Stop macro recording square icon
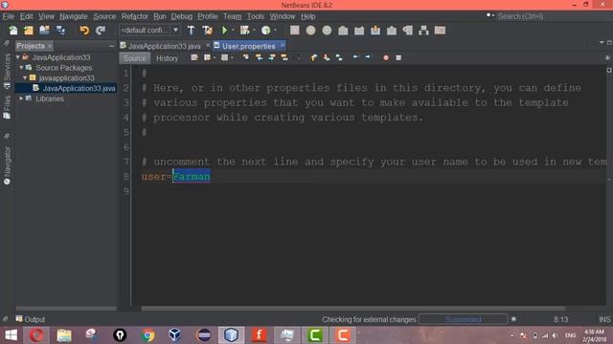This screenshot has height=344, width=613. (x=398, y=57)
